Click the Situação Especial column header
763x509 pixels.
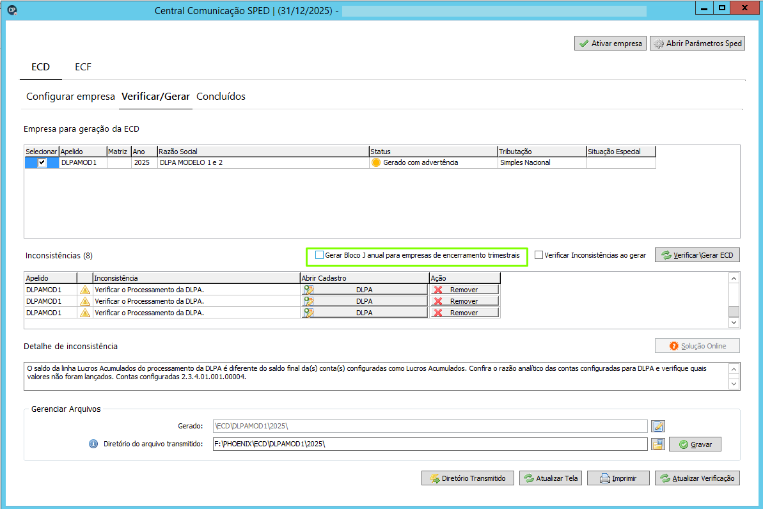pyautogui.click(x=621, y=152)
